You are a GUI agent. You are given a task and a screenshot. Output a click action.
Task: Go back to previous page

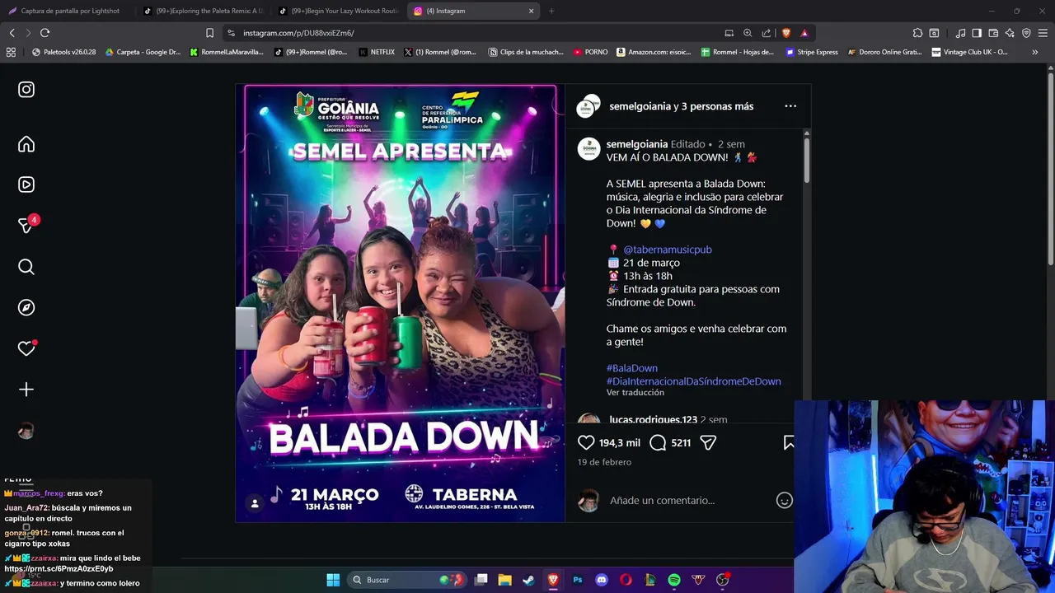(12, 33)
